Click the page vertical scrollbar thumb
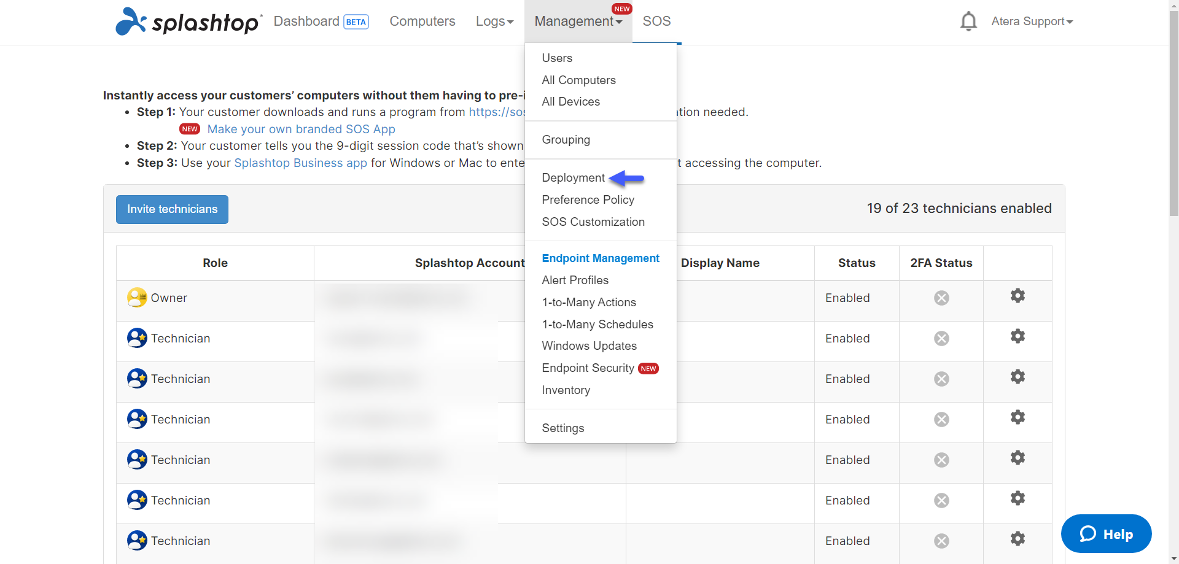 [1174, 114]
